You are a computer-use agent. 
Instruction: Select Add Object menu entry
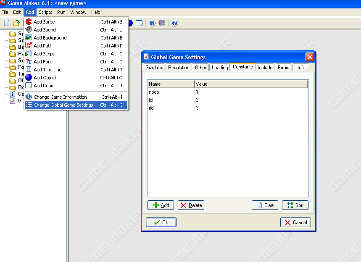(x=45, y=78)
